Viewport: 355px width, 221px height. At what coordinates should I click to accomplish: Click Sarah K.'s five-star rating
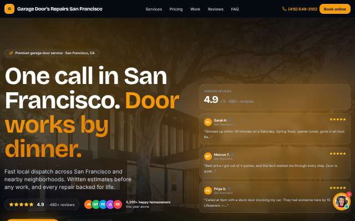coord(338,119)
